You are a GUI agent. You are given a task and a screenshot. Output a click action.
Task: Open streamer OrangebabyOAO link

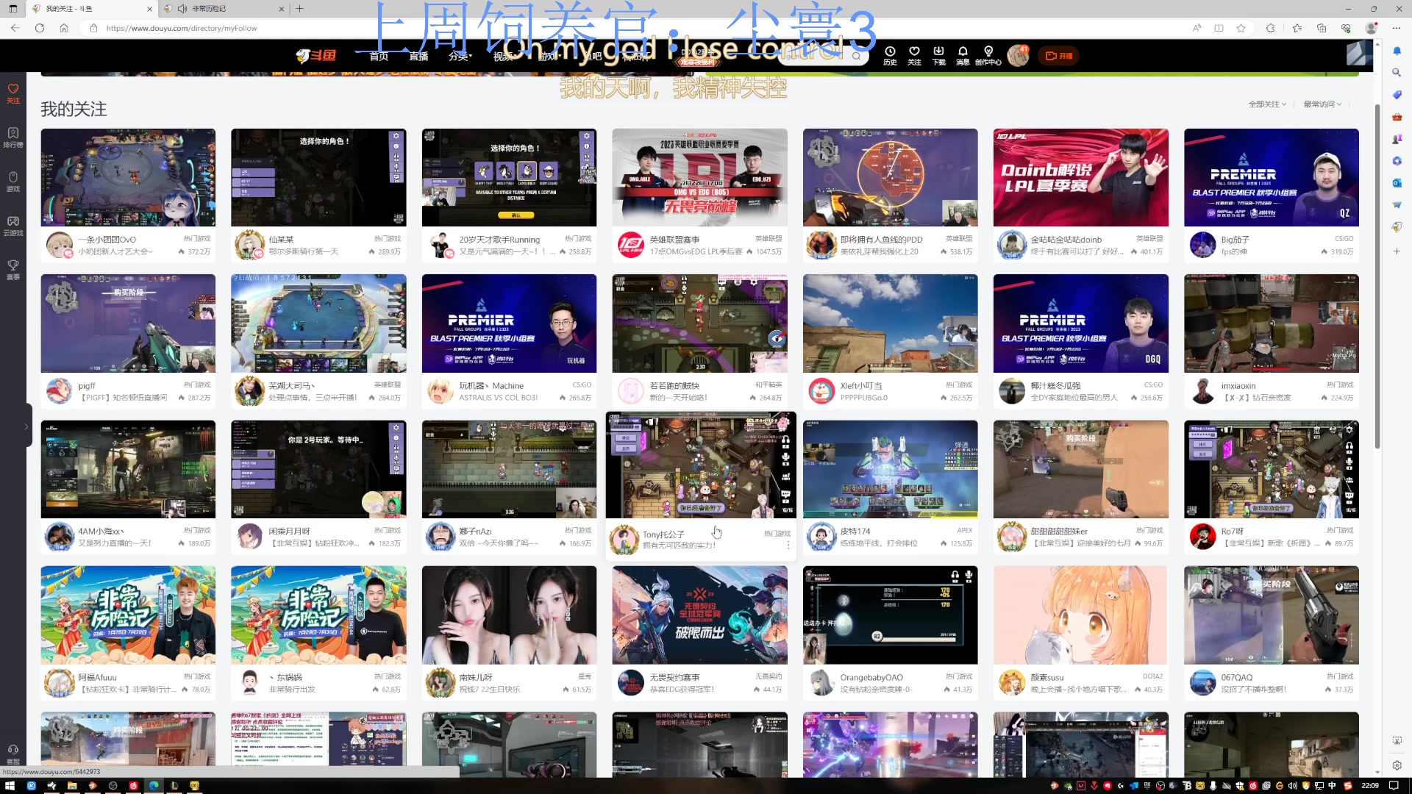(871, 678)
